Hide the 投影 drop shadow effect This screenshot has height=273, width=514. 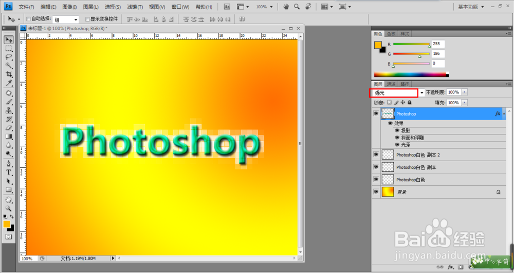point(397,130)
